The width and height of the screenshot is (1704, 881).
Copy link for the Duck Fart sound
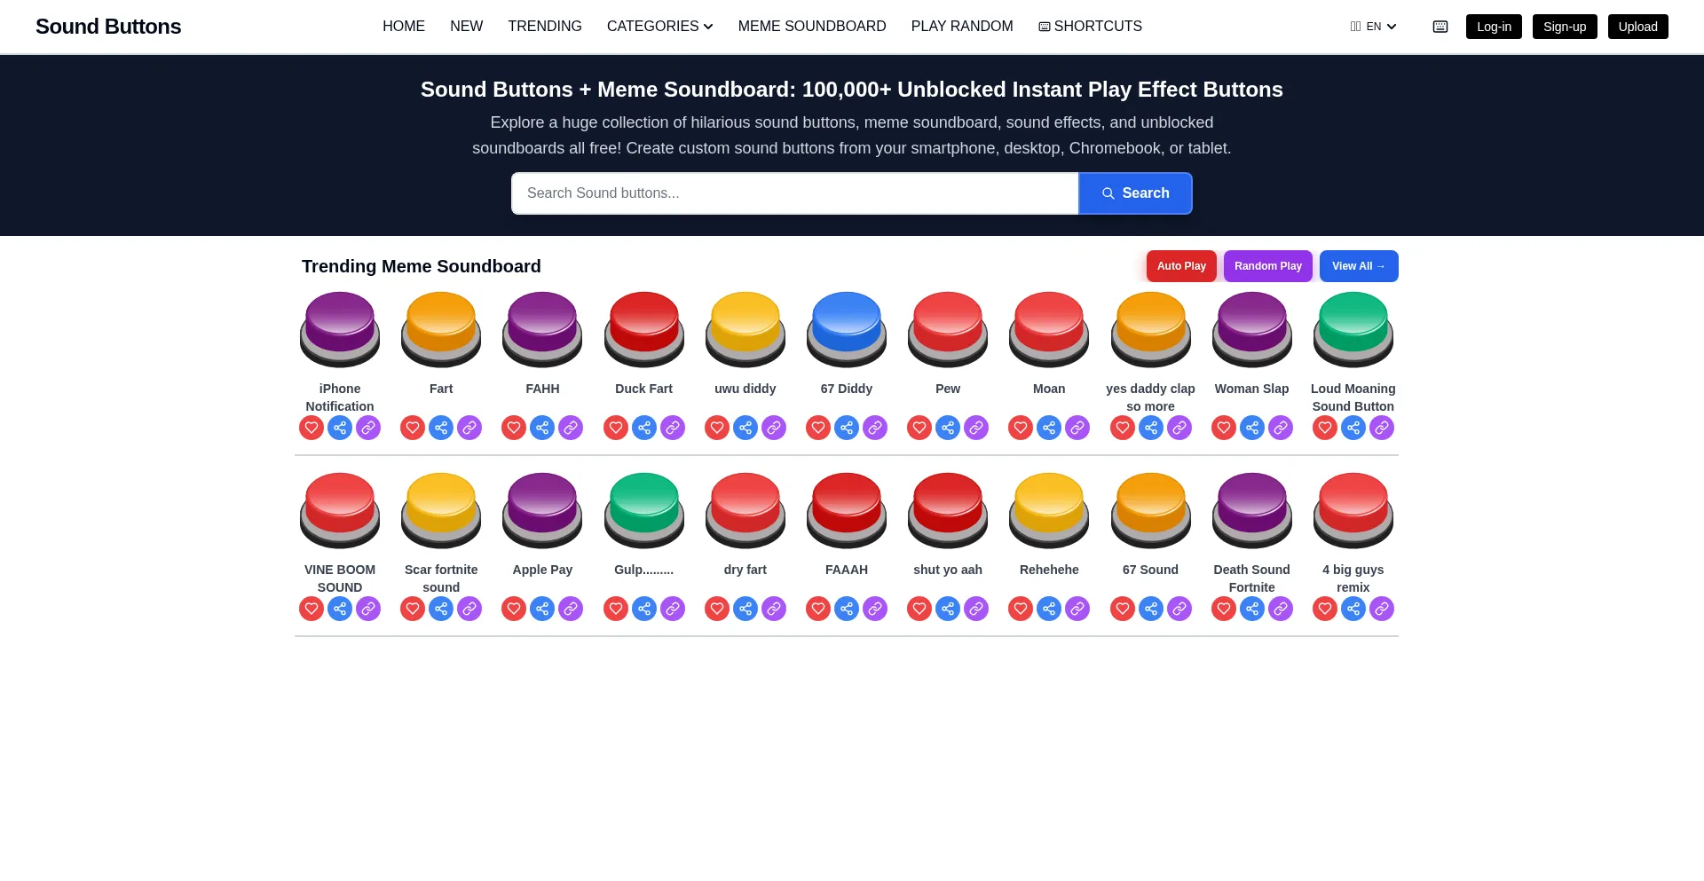(x=673, y=428)
